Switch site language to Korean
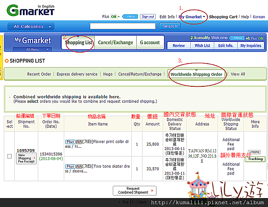268x207 pixels. click(x=259, y=17)
